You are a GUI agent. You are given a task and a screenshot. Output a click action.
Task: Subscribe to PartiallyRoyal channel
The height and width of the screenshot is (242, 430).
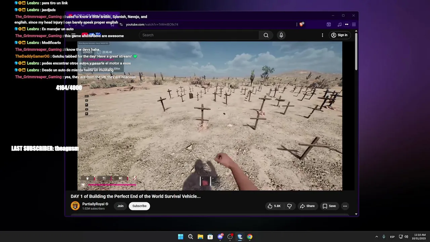point(139,206)
